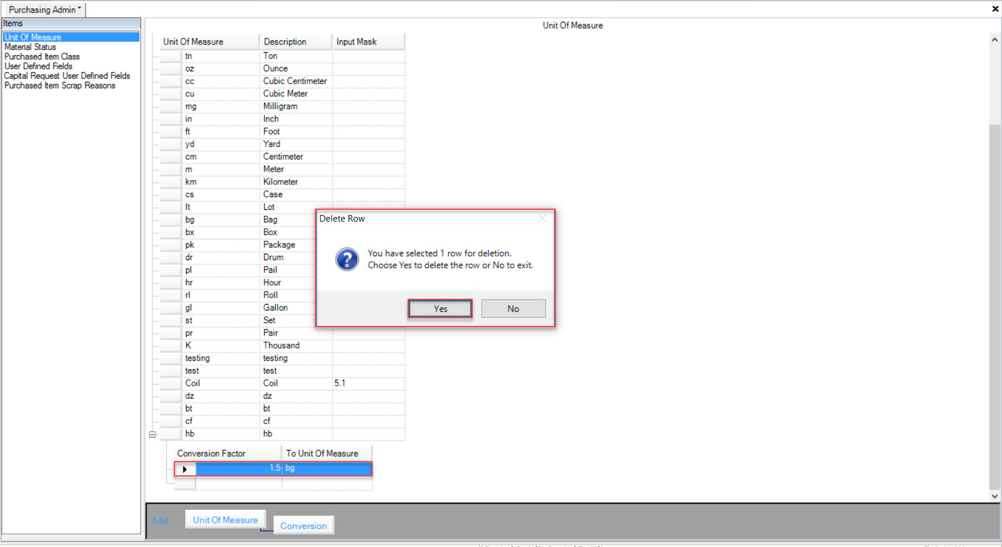1002x547 pixels.
Task: Click No in Delete Row dialog
Action: click(513, 309)
